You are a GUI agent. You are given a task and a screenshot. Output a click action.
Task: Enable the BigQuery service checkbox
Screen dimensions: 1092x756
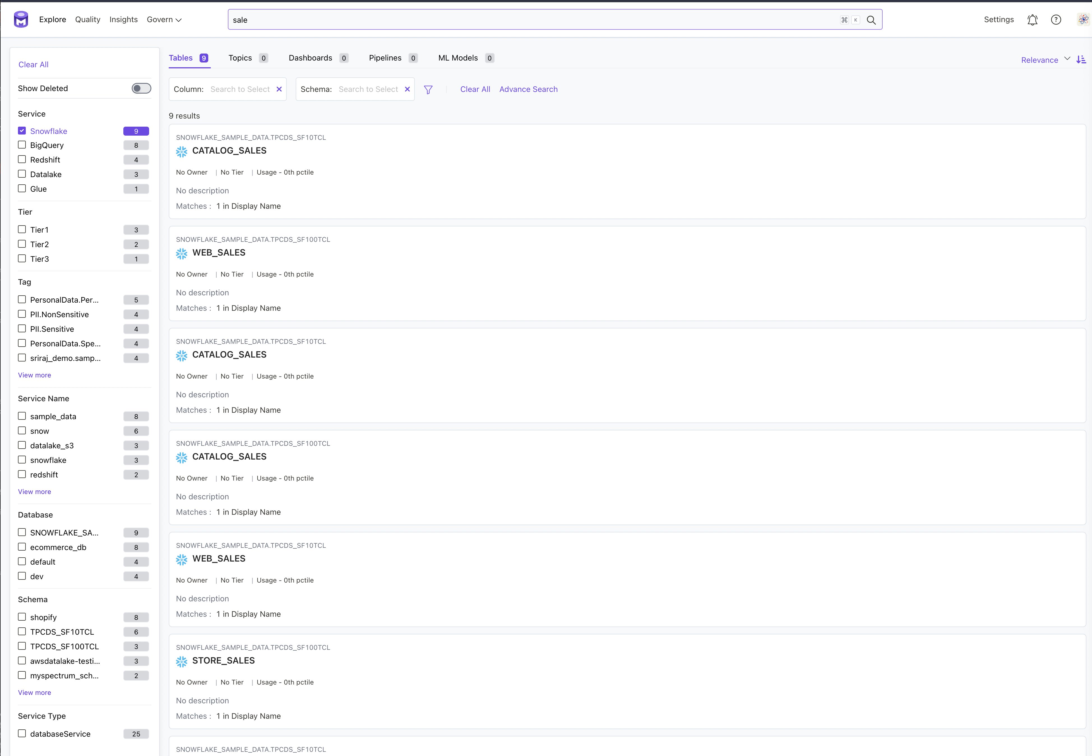tap(22, 145)
